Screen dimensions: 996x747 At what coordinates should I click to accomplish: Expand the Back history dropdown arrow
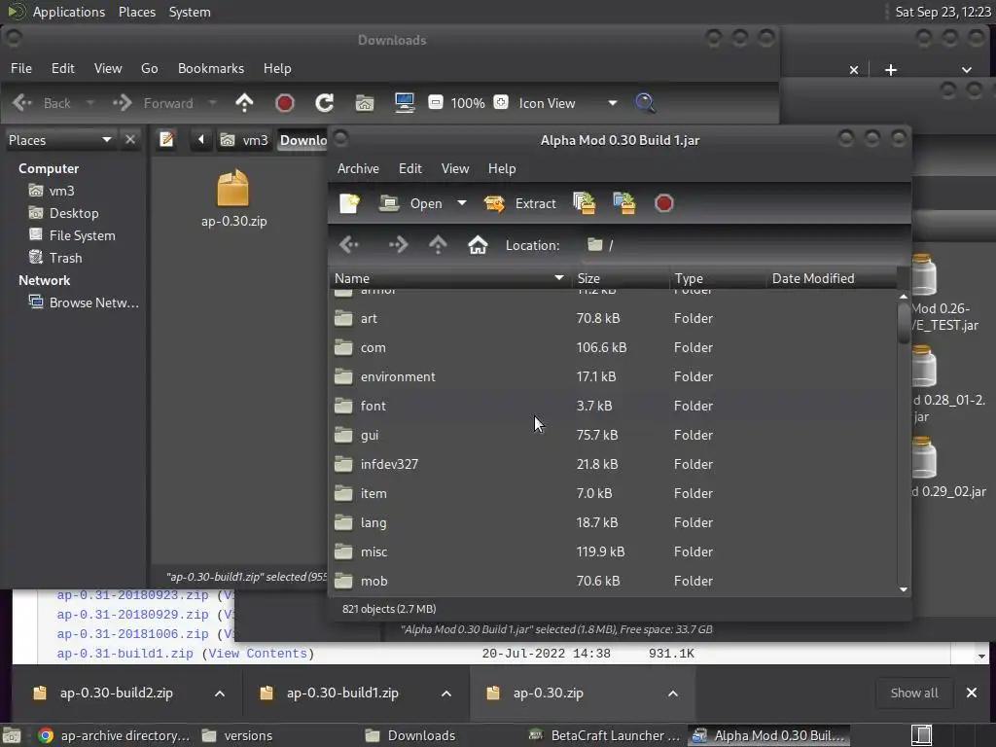[89, 103]
